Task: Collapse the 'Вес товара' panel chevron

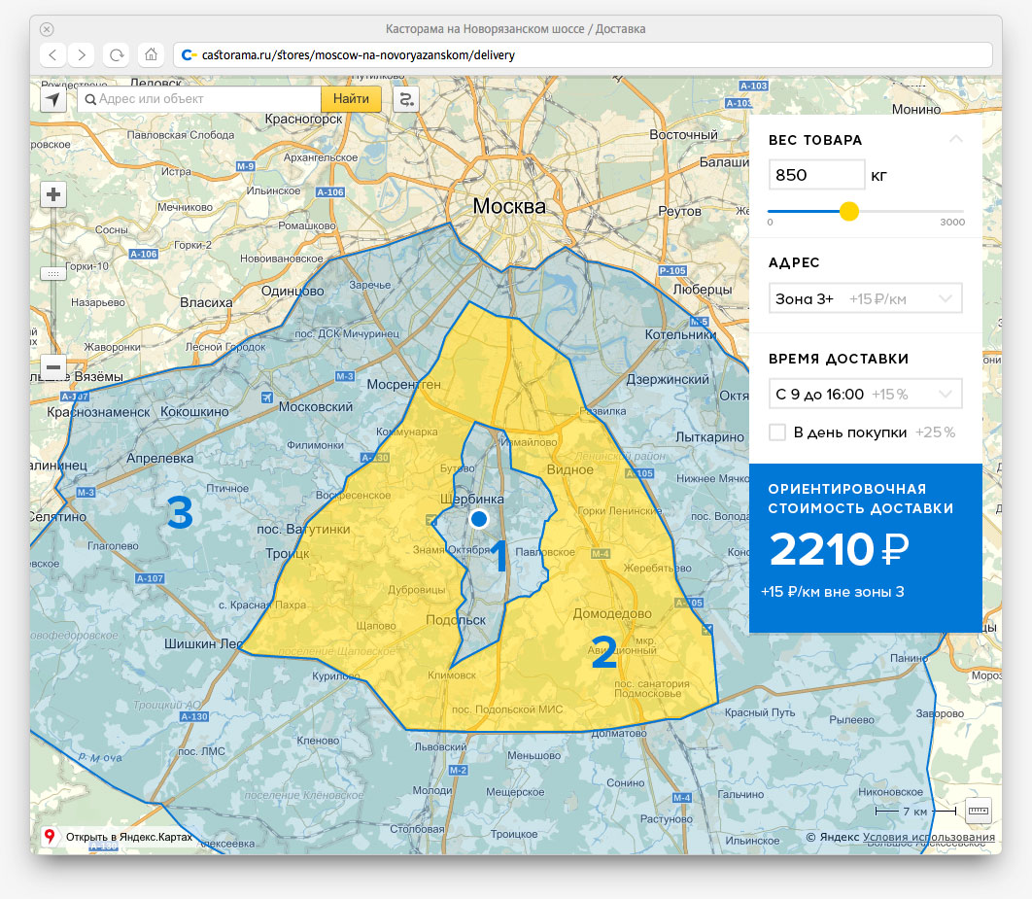Action: (x=955, y=140)
